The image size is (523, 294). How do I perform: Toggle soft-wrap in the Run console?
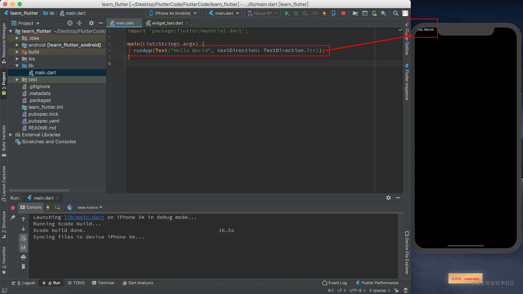[x=23, y=238]
